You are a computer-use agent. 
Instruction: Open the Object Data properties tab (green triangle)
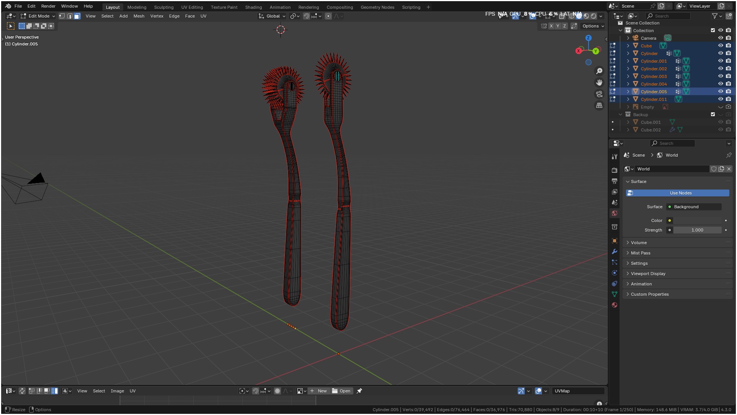615,294
